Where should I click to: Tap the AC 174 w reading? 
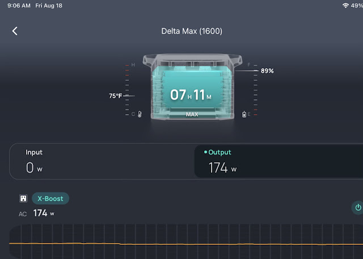pyautogui.click(x=36, y=213)
